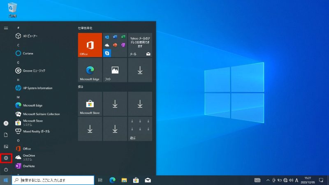Screen dimensions: 329x185
Task: Show hidden system tray icons
Action: point(268,180)
